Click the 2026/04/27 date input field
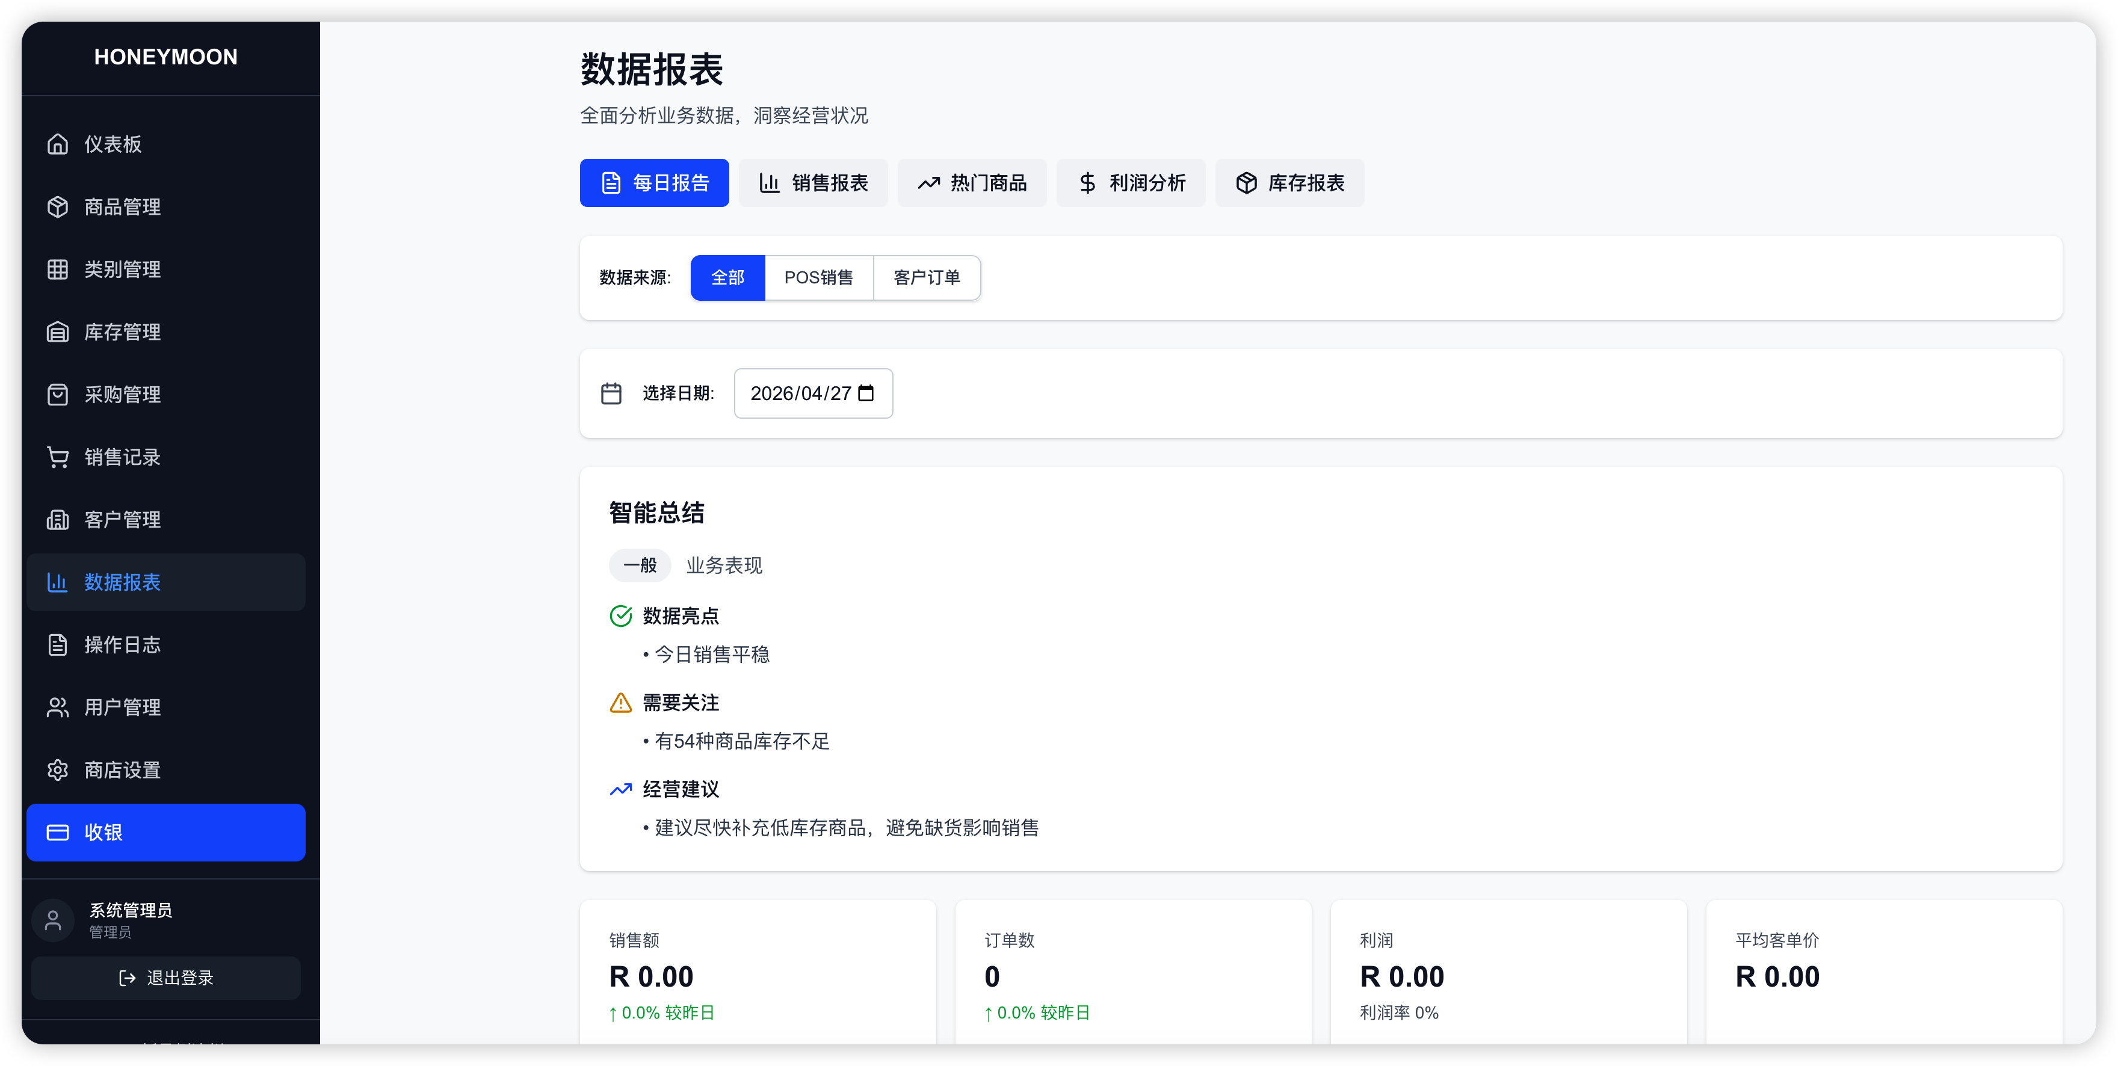Viewport: 2118px width, 1066px height. tap(813, 393)
